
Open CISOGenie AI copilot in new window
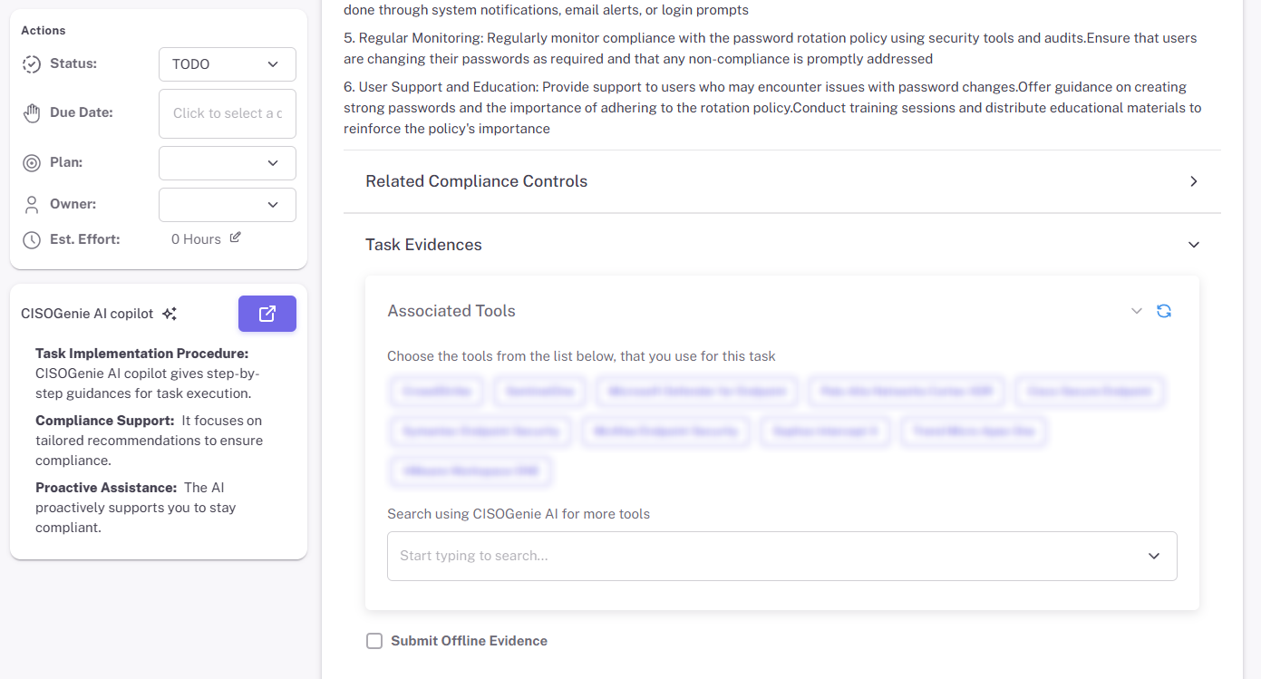point(267,314)
